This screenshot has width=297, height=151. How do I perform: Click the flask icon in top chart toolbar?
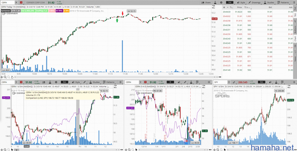click(215, 3)
